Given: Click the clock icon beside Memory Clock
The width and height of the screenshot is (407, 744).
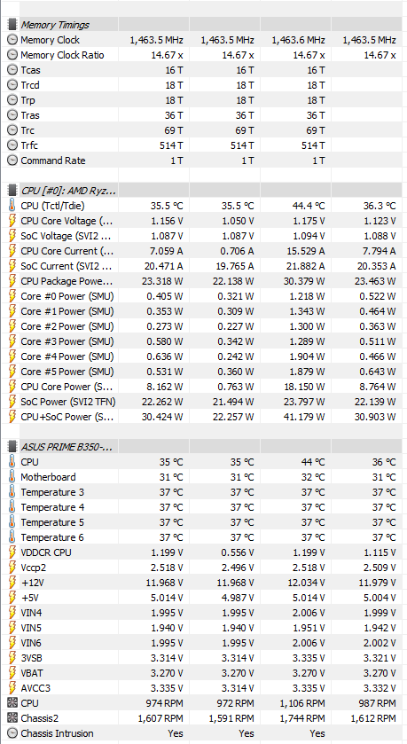Looking at the screenshot, I should tap(12, 40).
